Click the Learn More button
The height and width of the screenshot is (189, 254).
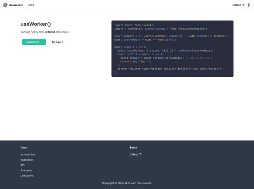(34, 42)
